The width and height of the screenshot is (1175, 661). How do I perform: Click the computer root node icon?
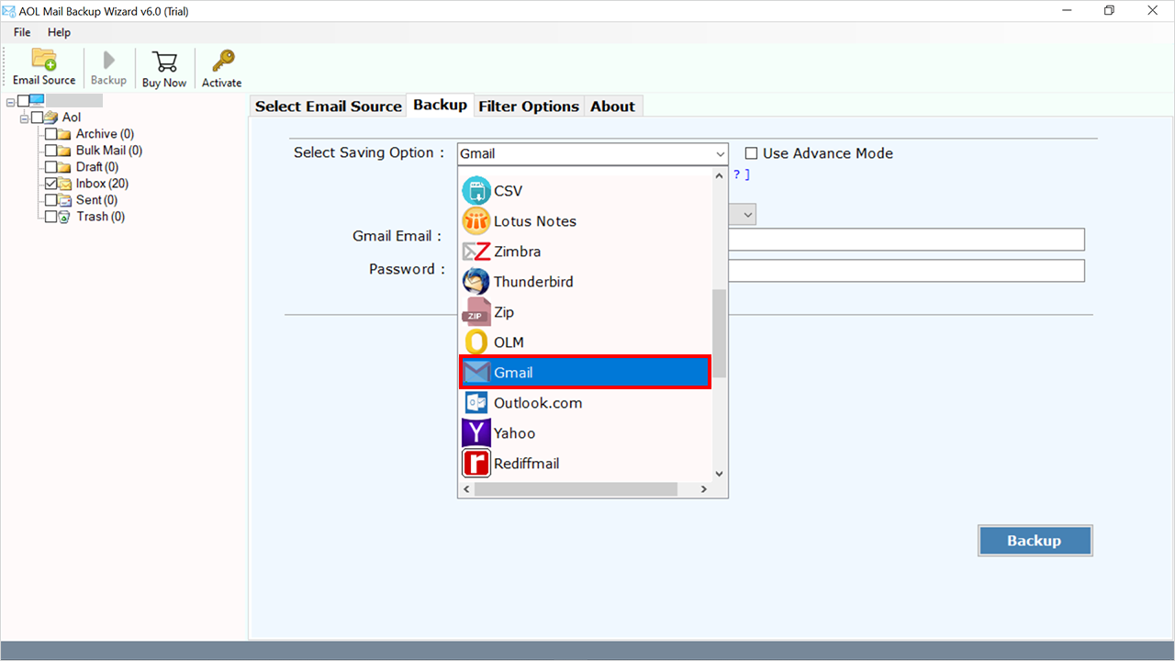coord(38,100)
